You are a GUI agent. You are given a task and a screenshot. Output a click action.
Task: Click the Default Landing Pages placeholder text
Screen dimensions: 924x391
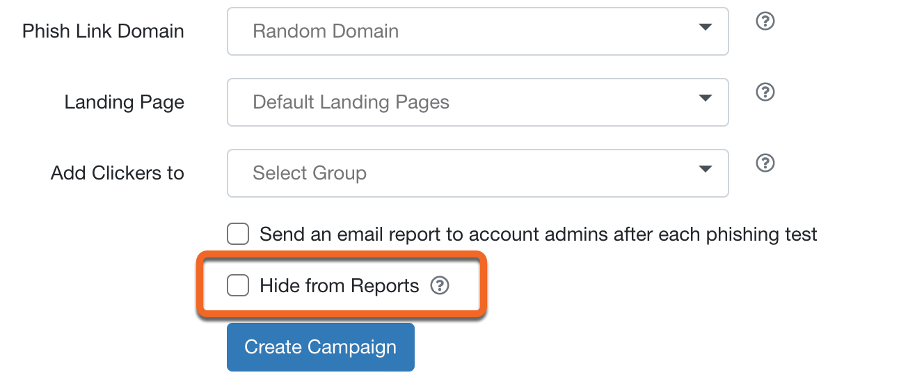point(351,102)
